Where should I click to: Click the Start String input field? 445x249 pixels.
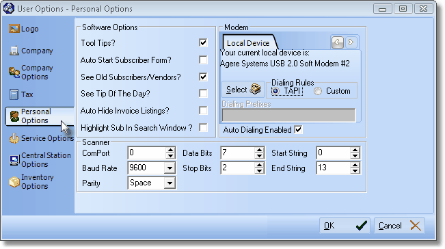(x=333, y=153)
